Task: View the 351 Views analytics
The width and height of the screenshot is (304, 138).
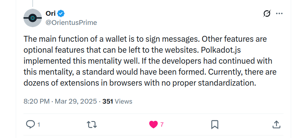Action: pos(117,101)
